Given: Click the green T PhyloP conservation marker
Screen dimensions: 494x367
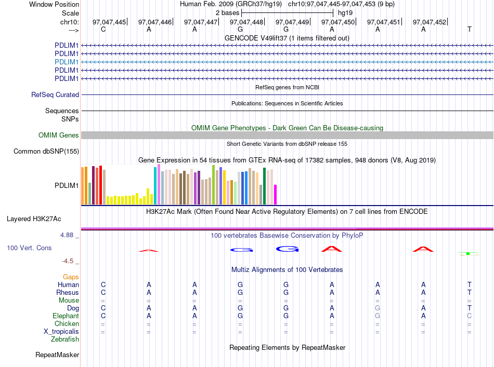Looking at the screenshot, I should pos(469,253).
